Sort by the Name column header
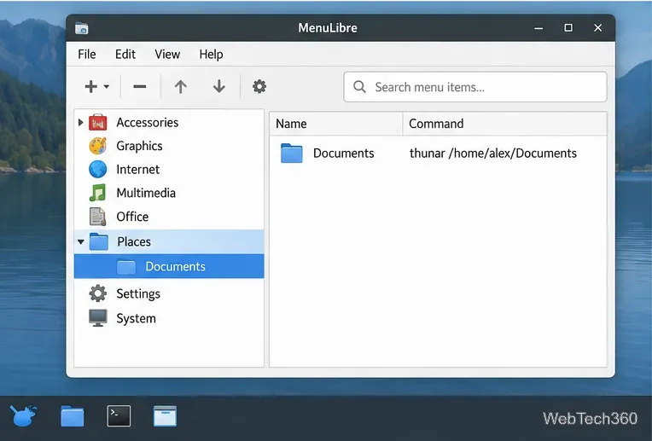Image resolution: width=652 pixels, height=441 pixels. pos(336,124)
